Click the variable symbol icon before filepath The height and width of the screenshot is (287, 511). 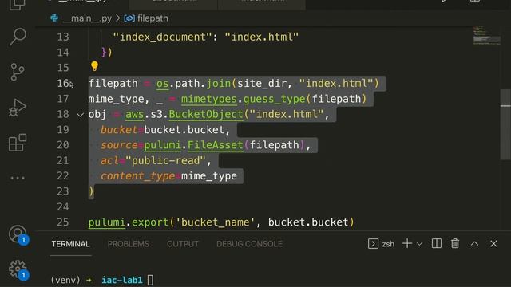pos(129,18)
